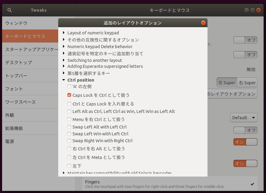
Task: Select 右 Super in the segmented control
Action: coord(247,82)
